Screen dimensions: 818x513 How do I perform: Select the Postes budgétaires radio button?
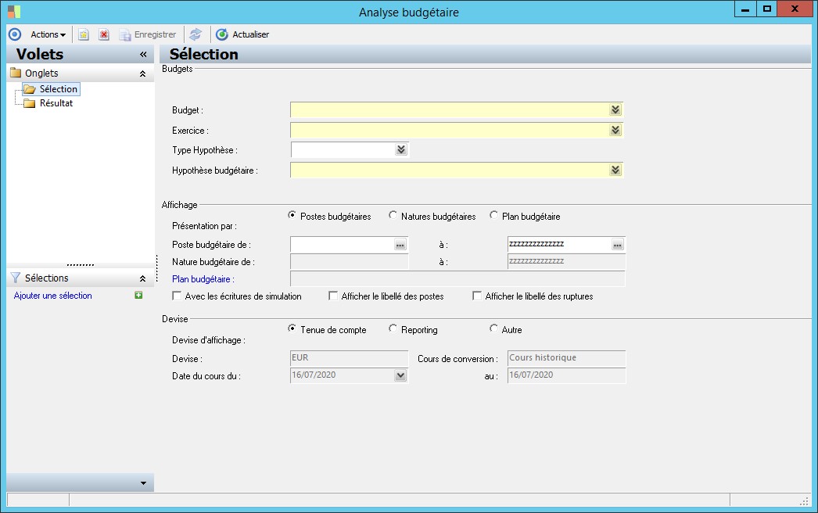click(x=292, y=215)
